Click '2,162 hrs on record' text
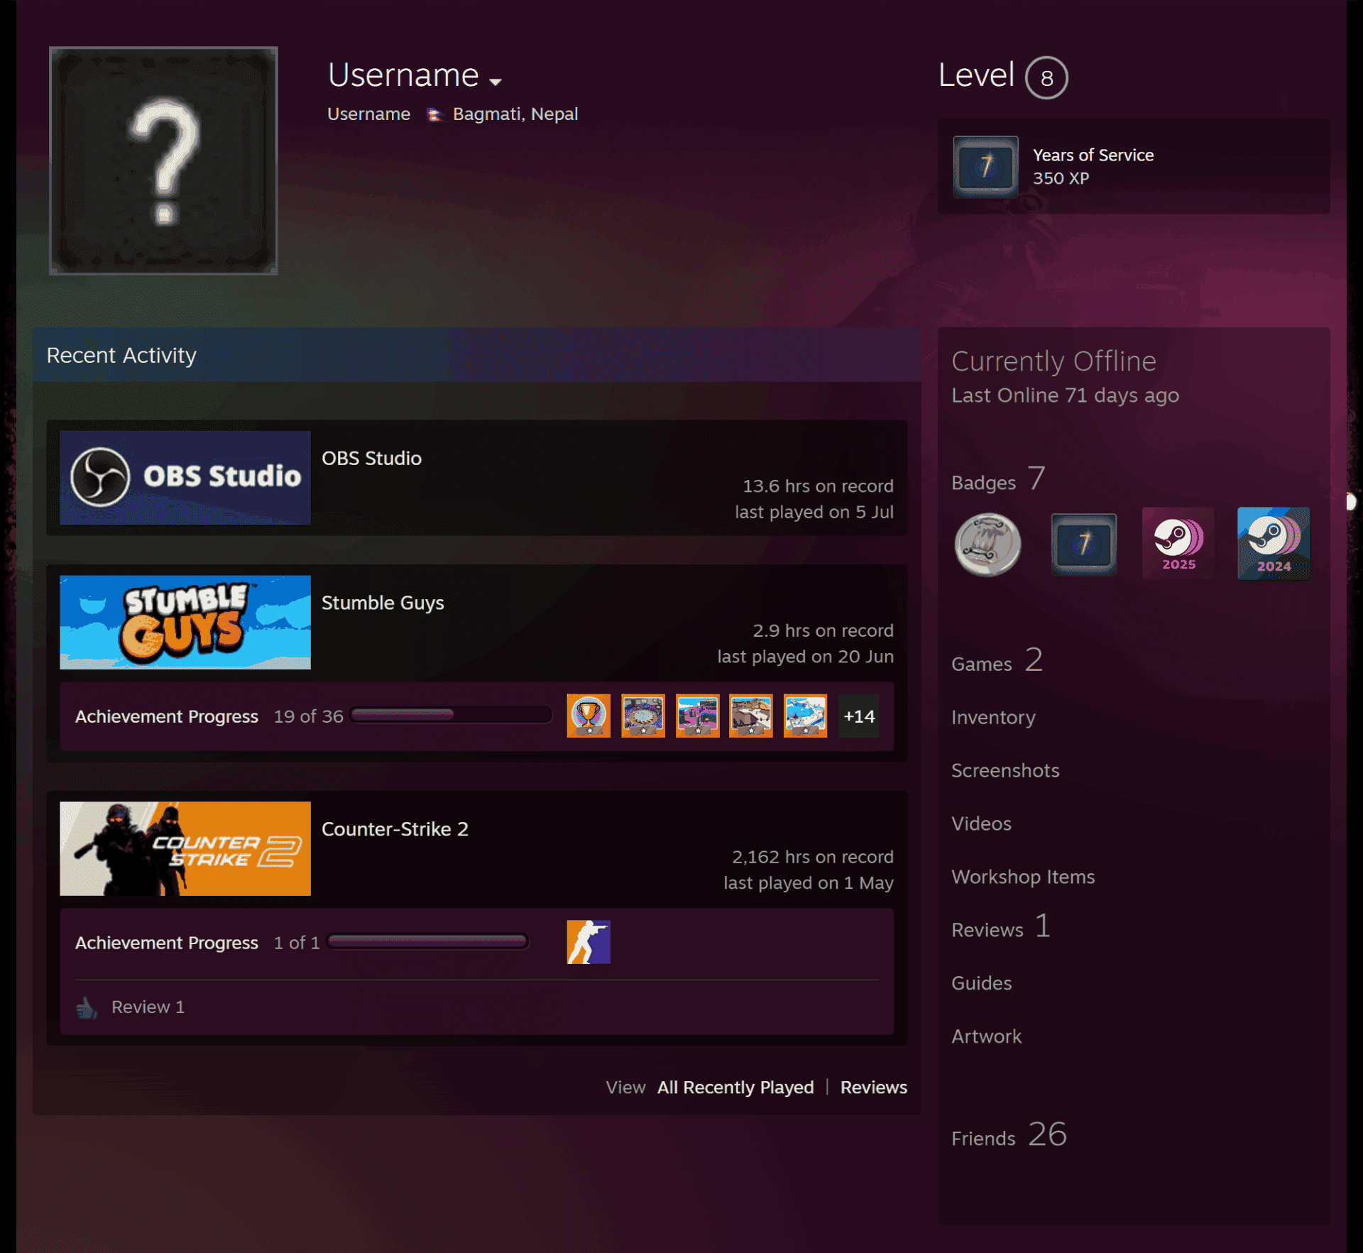Image resolution: width=1363 pixels, height=1253 pixels. pyautogui.click(x=813, y=857)
